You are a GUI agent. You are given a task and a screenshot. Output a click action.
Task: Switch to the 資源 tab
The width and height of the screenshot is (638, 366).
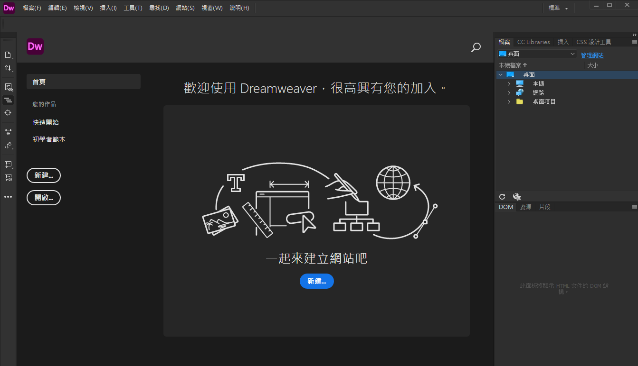pos(525,207)
